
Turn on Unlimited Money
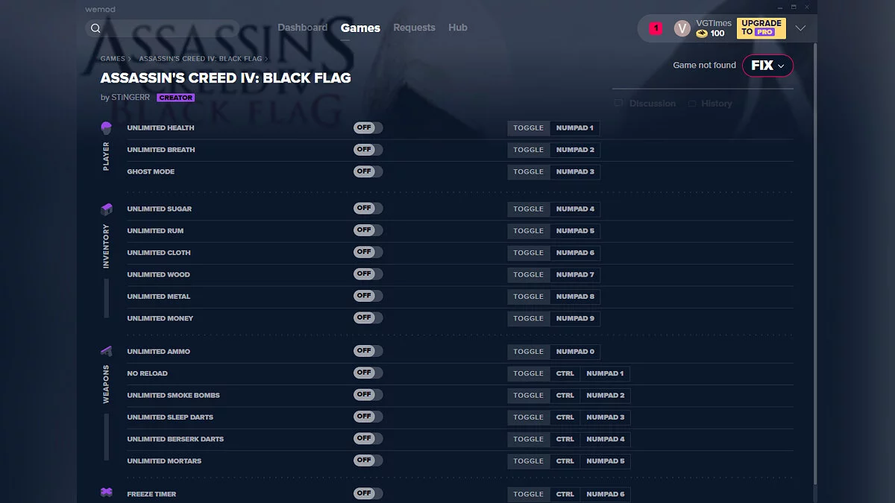click(368, 317)
